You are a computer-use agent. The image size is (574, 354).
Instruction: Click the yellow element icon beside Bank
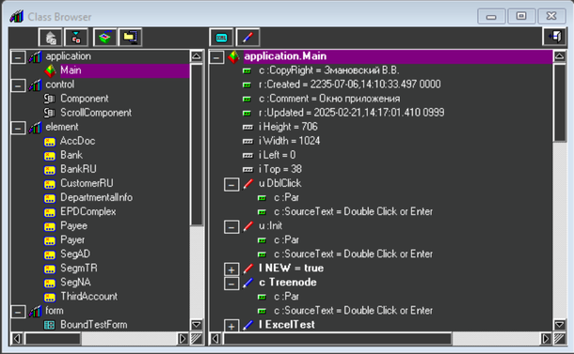click(50, 156)
